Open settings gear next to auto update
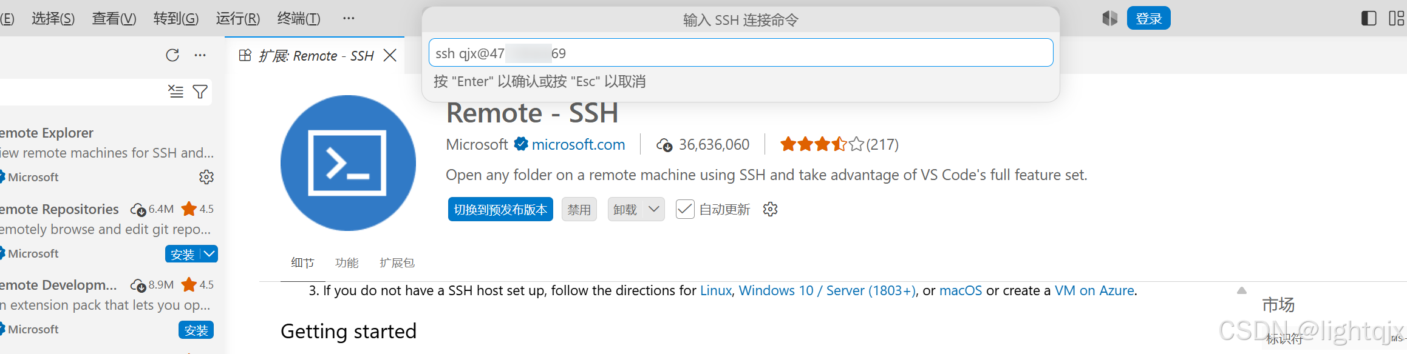This screenshot has width=1407, height=354. 770,209
